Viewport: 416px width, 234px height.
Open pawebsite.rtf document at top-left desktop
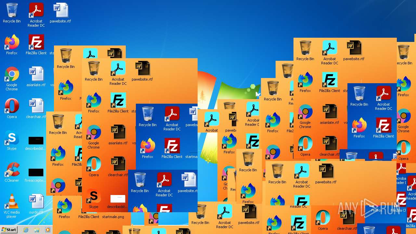click(x=60, y=13)
